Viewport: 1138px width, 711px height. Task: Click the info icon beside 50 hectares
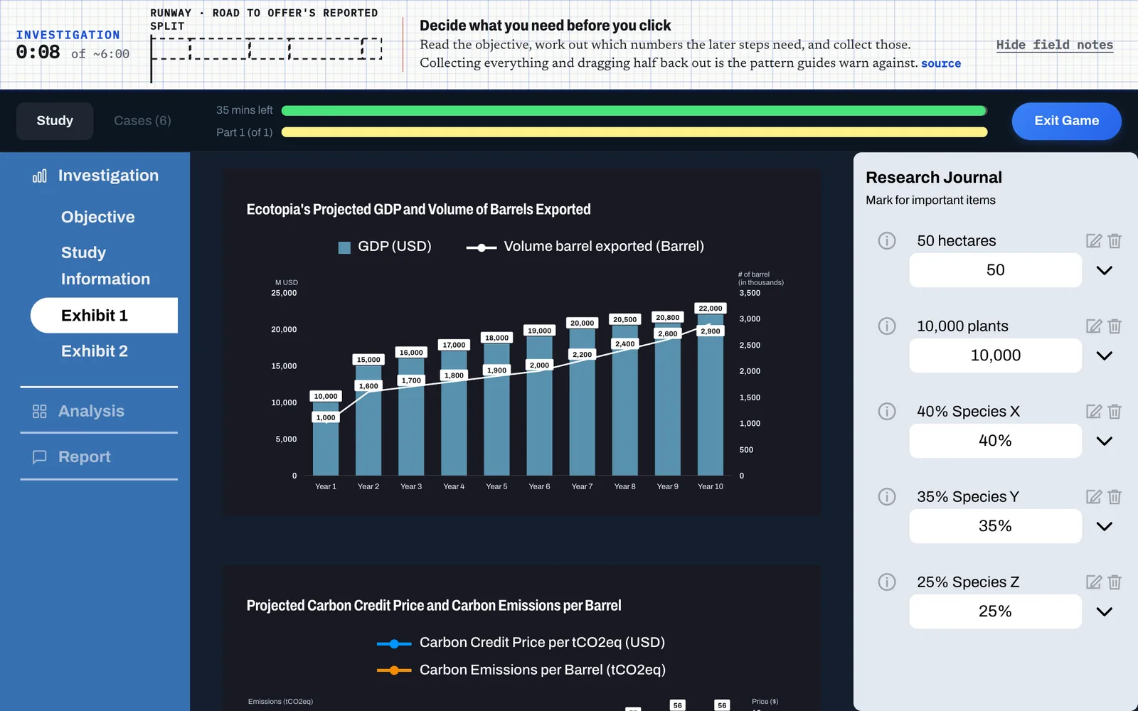886,240
